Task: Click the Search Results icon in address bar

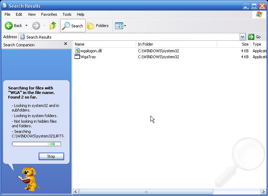Action: coord(22,37)
